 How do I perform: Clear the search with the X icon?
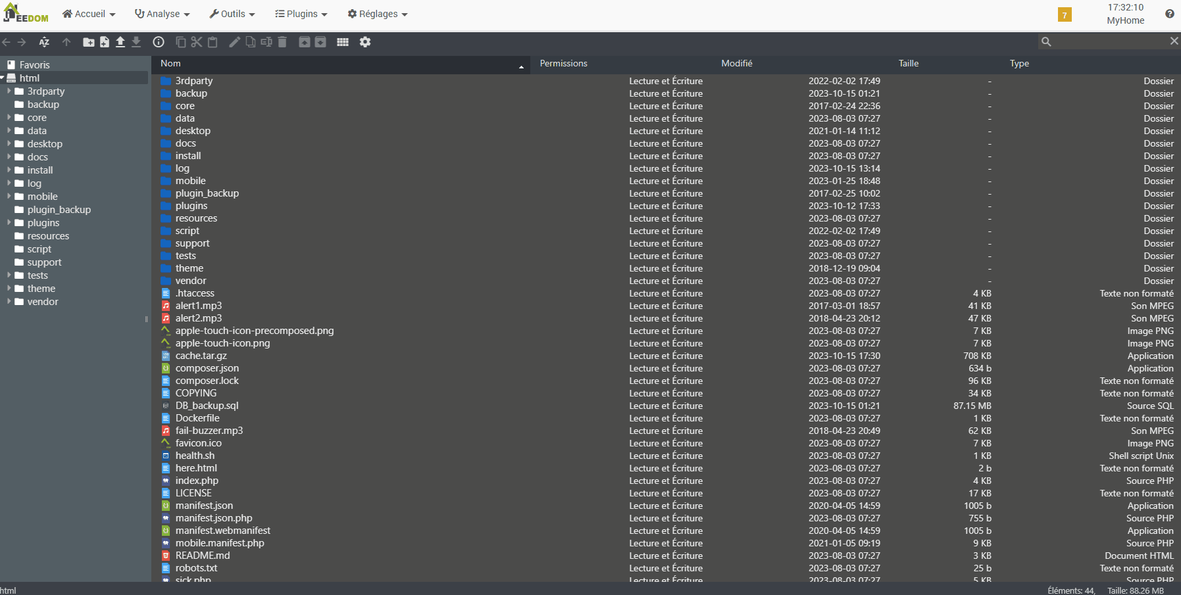tap(1174, 41)
